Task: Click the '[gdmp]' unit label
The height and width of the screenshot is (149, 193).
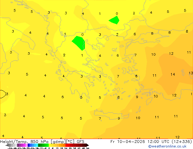Action: coord(58,142)
